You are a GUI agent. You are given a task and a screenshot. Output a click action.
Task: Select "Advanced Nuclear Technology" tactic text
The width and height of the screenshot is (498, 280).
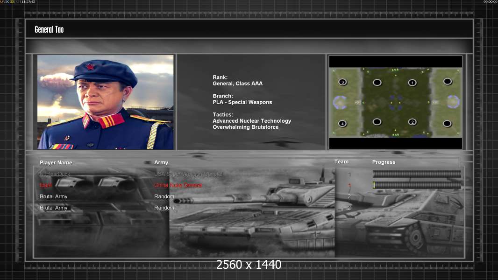pos(252,121)
